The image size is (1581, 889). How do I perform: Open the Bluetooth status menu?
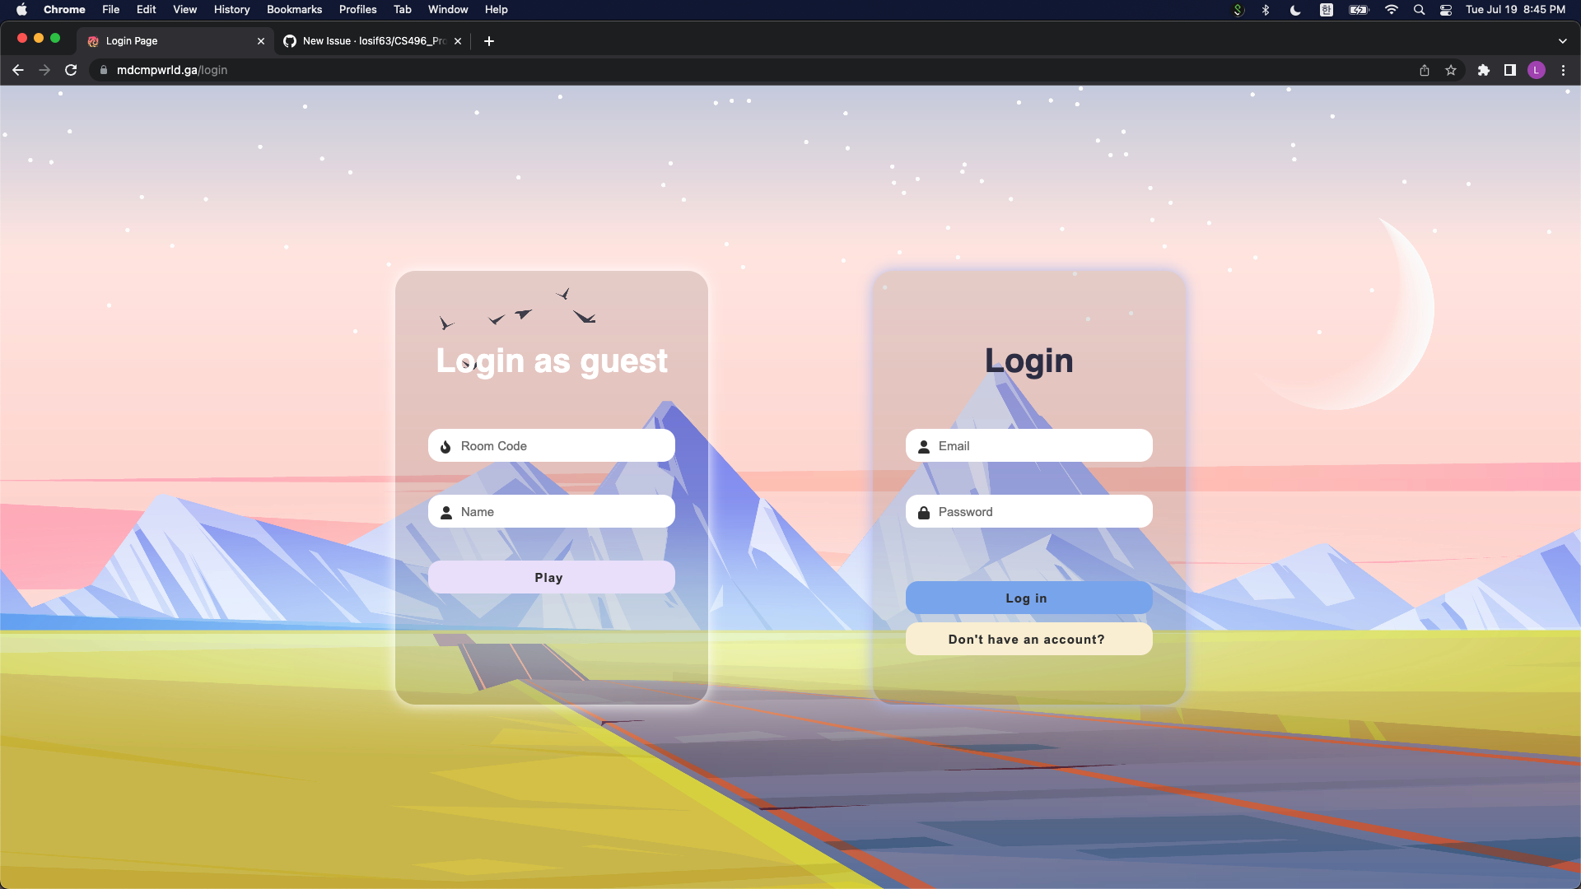tap(1266, 10)
